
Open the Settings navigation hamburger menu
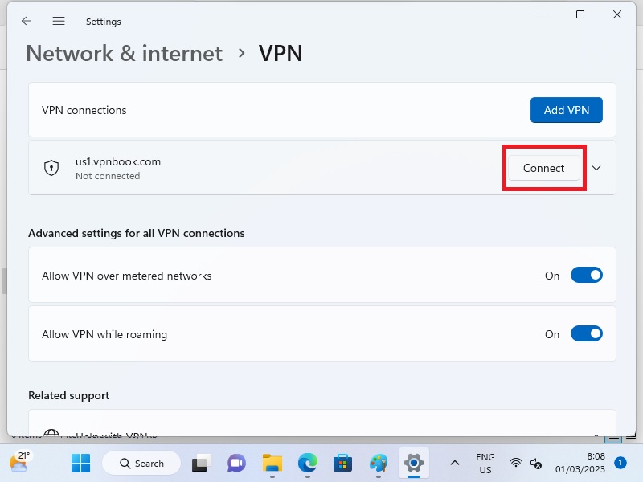click(59, 22)
